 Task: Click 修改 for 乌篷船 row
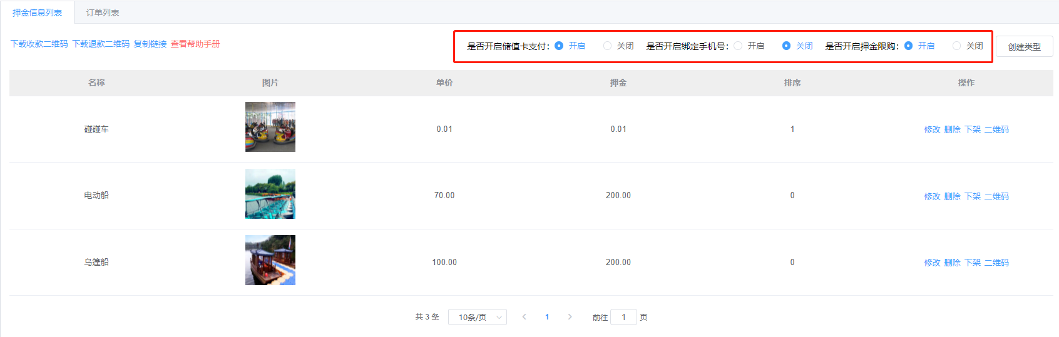(x=932, y=263)
